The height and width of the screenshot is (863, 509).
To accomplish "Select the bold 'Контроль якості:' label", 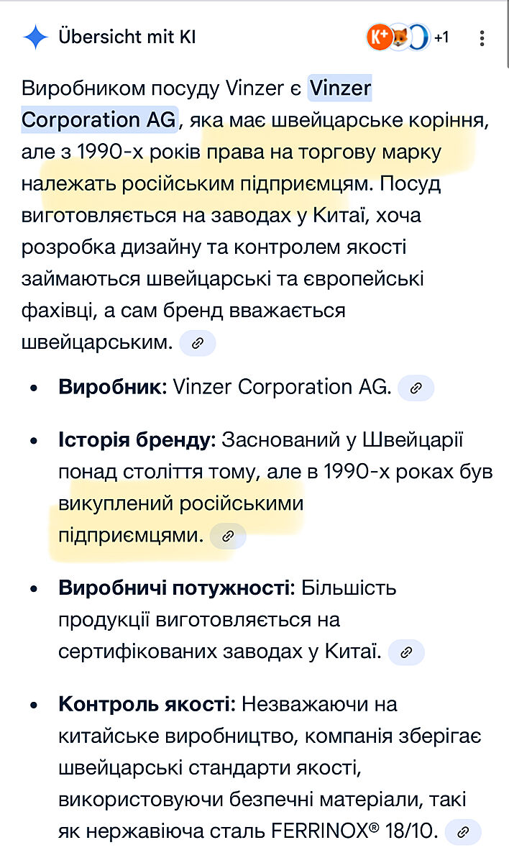I will coord(147,704).
